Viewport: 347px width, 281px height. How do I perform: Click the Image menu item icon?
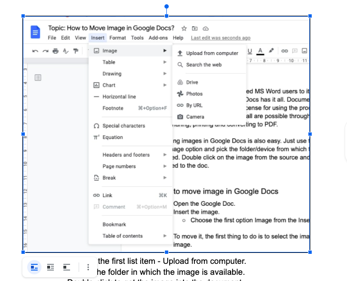pos(96,51)
